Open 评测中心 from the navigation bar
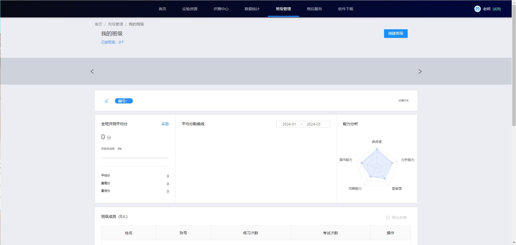Image resolution: width=516 pixels, height=245 pixels. click(x=221, y=9)
